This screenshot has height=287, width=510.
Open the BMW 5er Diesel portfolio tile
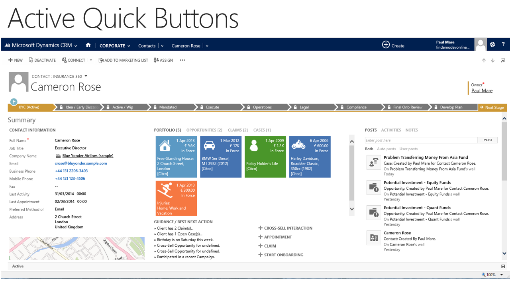221,157
